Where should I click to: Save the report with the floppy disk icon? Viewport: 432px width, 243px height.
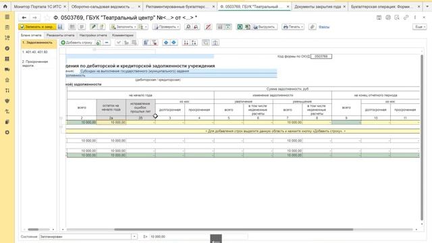(x=60, y=27)
